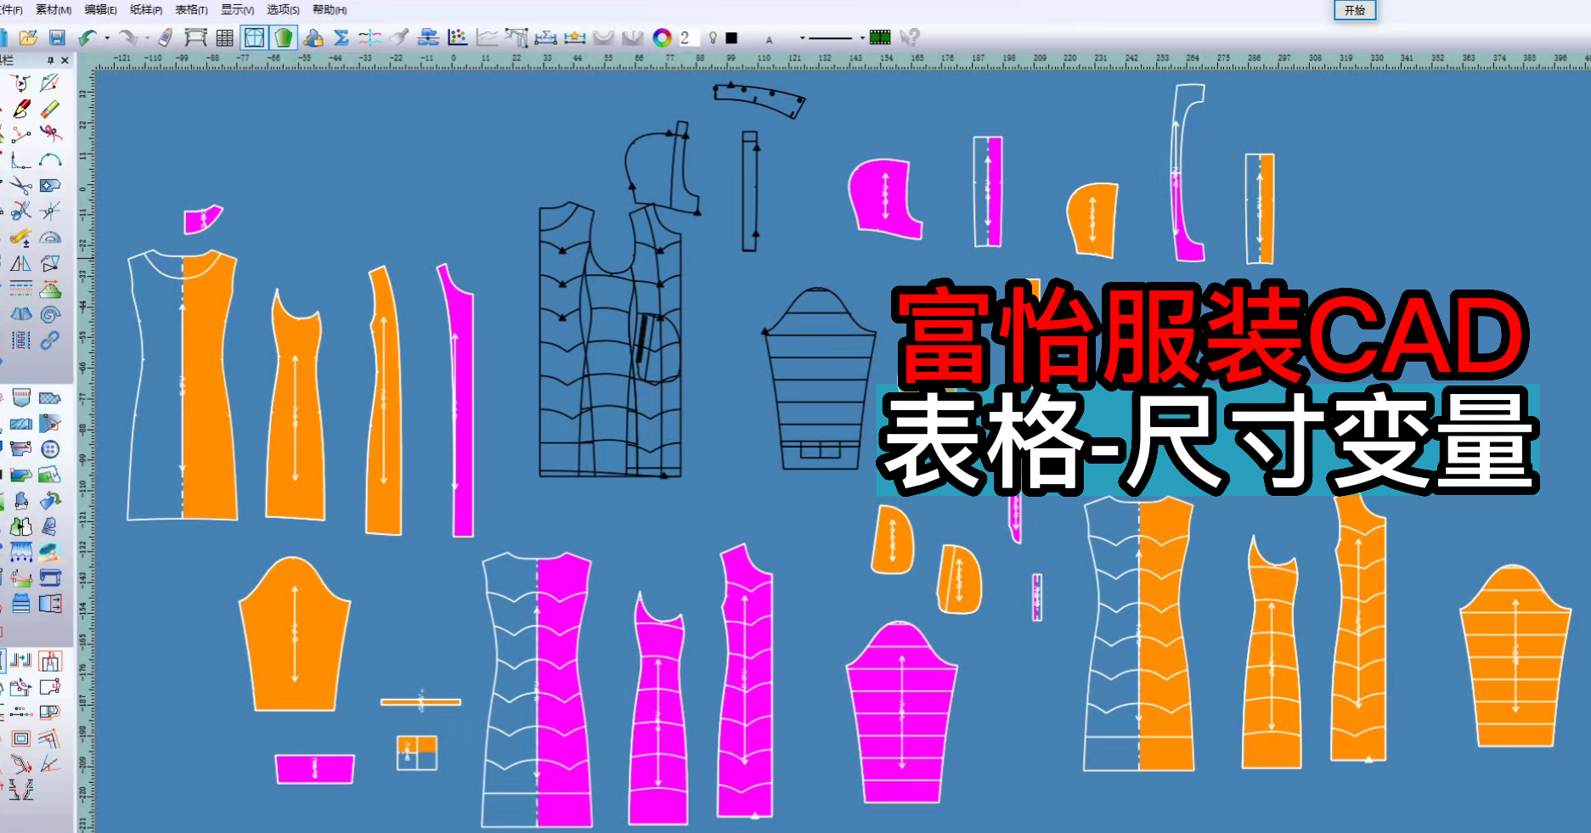Image resolution: width=1591 pixels, height=833 pixels.
Task: Click the save floppy disk icon
Action: [x=57, y=37]
